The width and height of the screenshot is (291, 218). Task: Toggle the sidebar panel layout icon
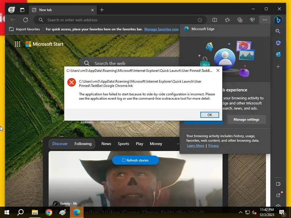point(278,184)
